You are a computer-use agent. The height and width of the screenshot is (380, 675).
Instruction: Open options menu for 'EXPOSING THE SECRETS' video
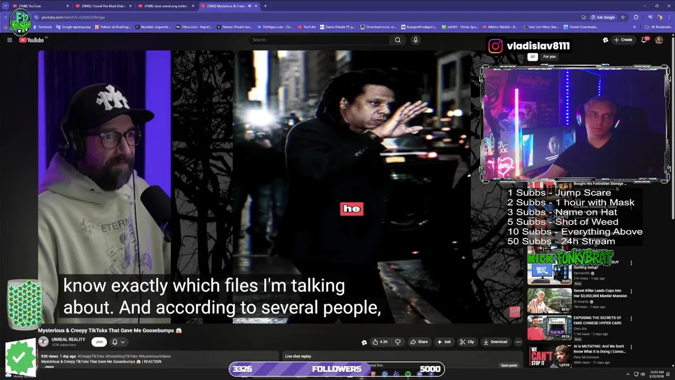pos(631,318)
